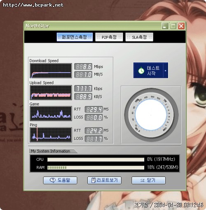This screenshot has width=206, height=210.
Task: Click the speed gauge dial
Action: [x=151, y=115]
